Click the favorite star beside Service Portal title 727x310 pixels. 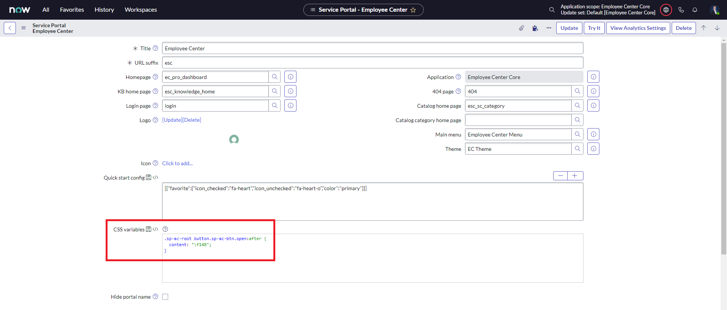click(x=413, y=10)
